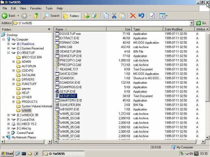Click the greyed Forward arrow button
The height and width of the screenshot is (157, 210).
point(24,16)
